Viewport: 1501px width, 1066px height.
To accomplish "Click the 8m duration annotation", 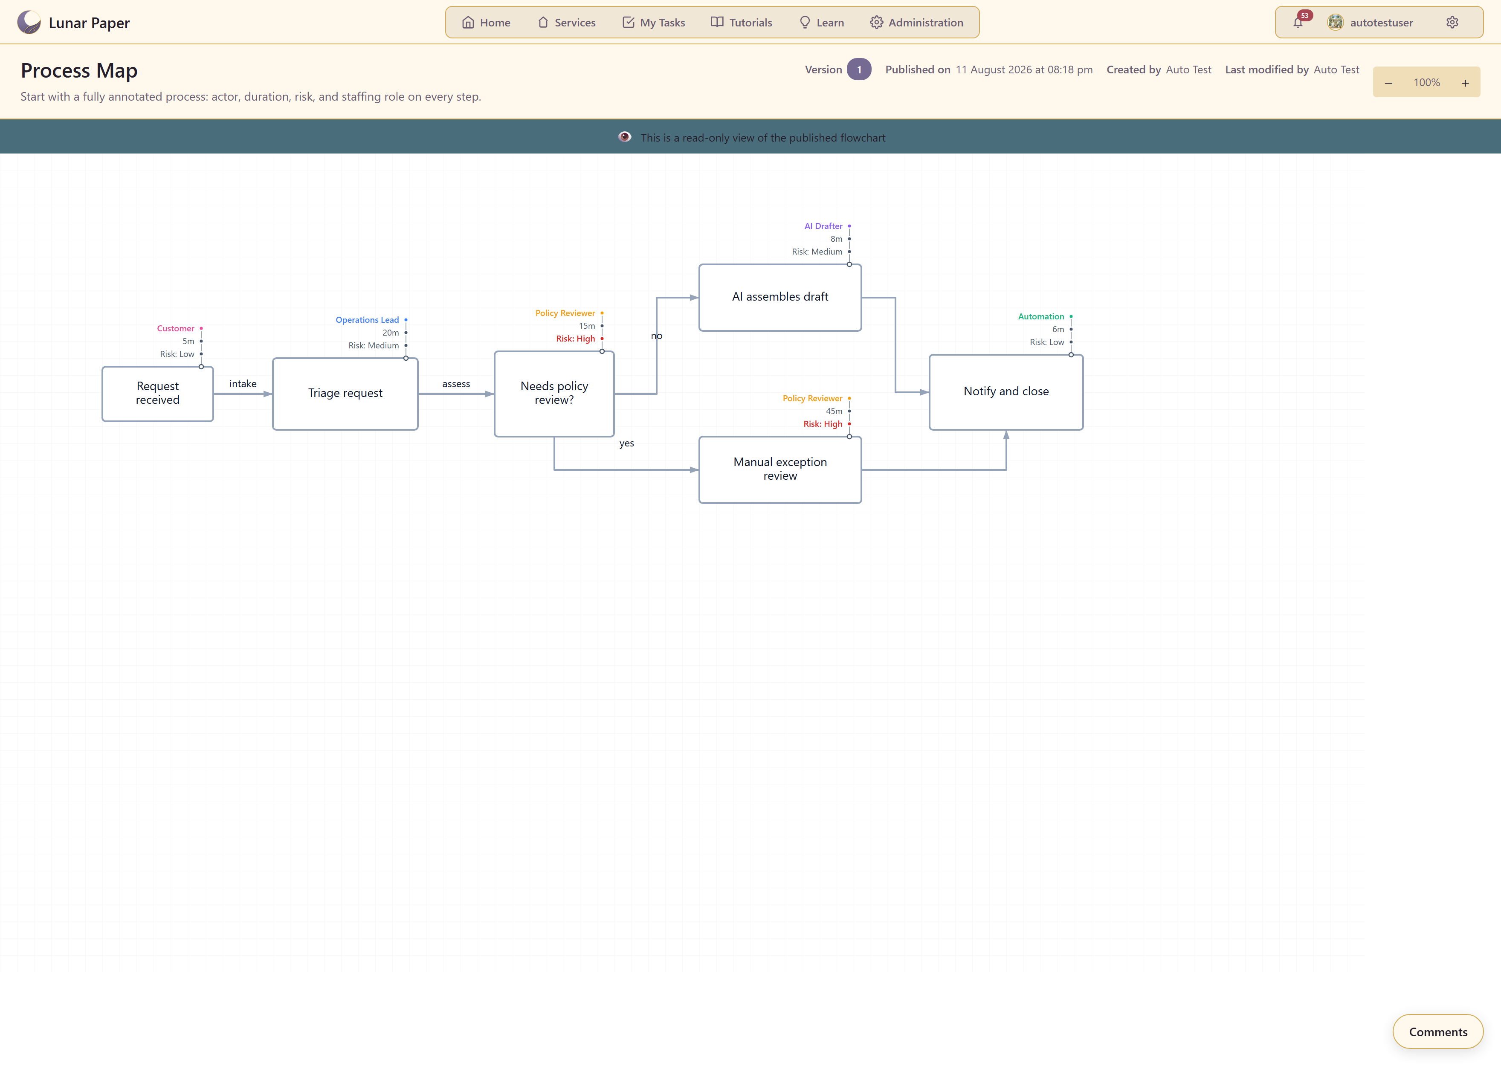I will click(836, 239).
